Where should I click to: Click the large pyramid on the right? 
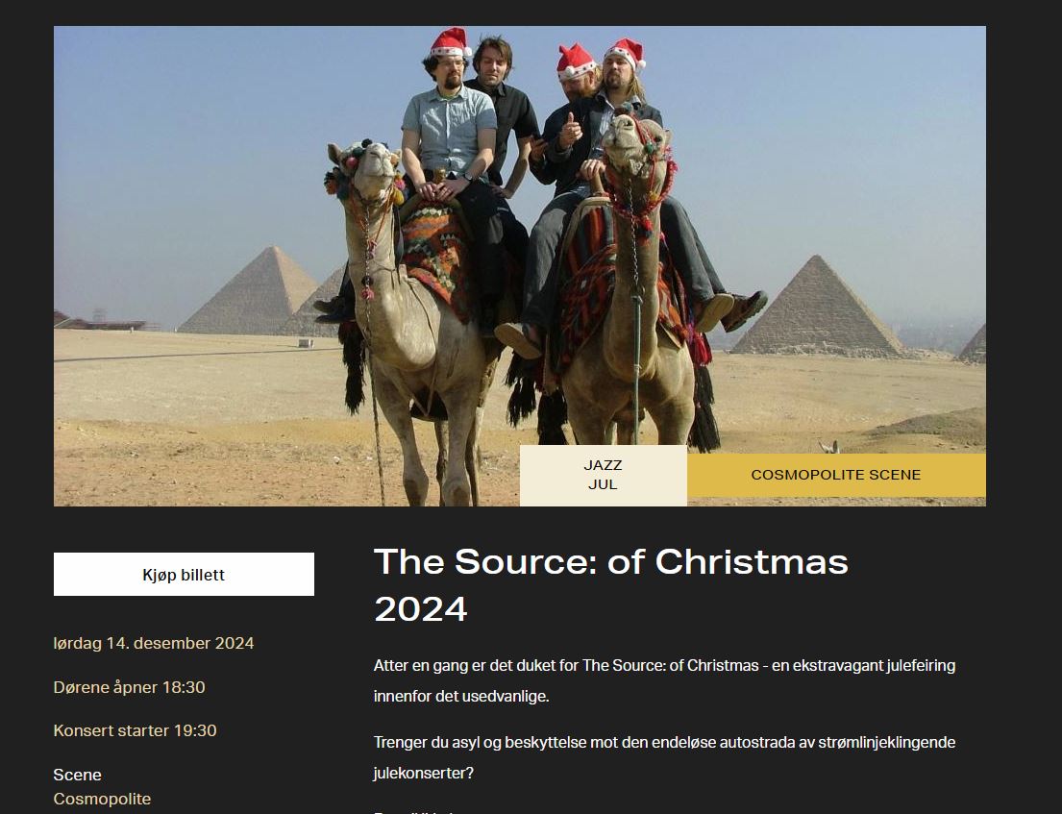tap(818, 307)
